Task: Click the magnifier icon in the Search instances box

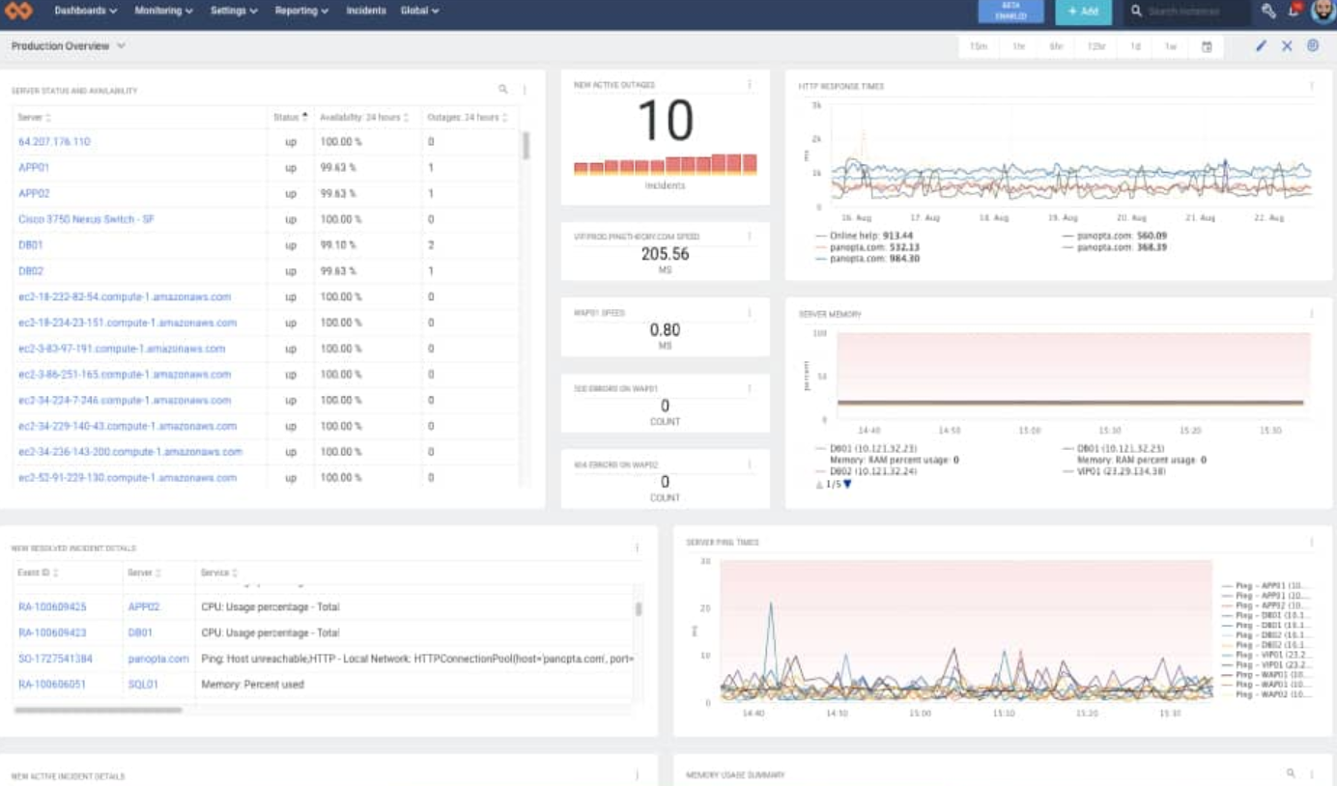Action: pyautogui.click(x=1137, y=11)
